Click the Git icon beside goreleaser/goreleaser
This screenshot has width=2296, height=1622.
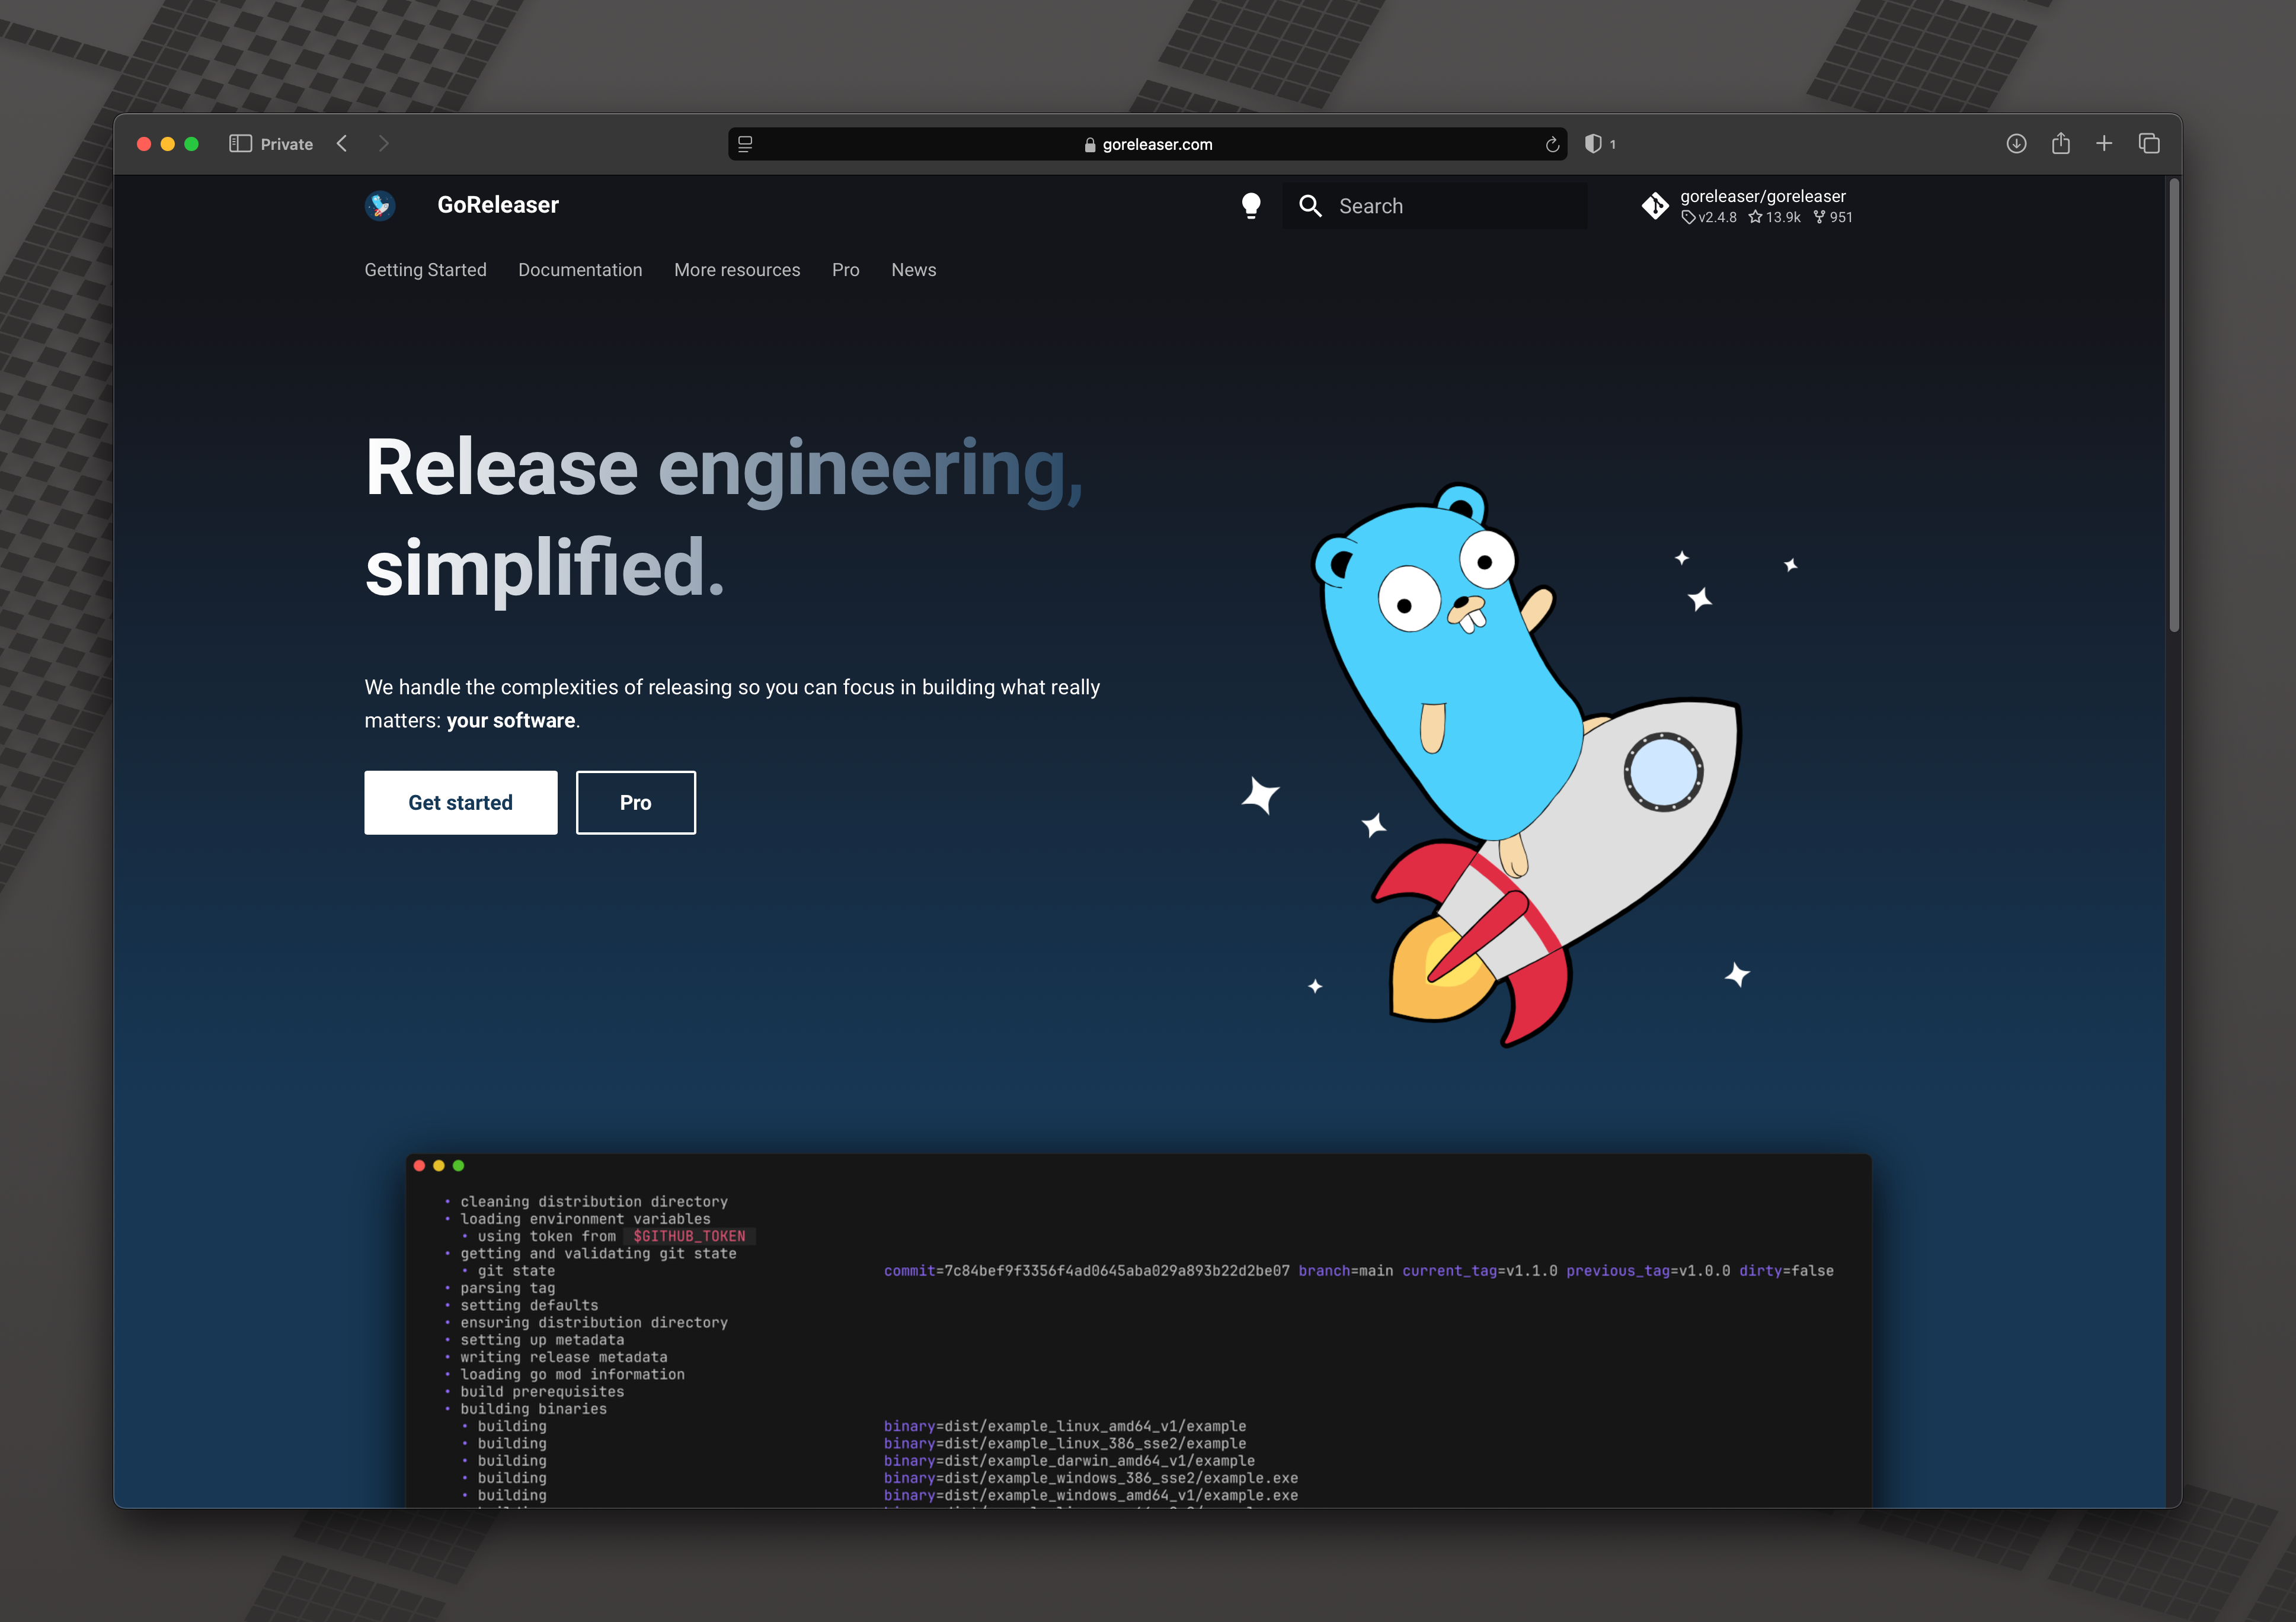click(x=1656, y=205)
